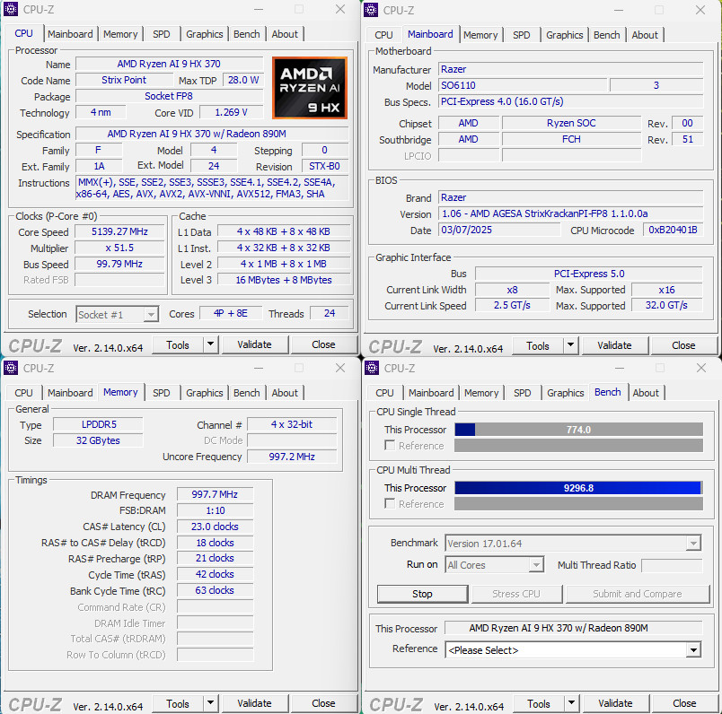Image resolution: width=722 pixels, height=714 pixels.
Task: Open Tools dropdown arrow in Mainboard window
Action: click(x=570, y=345)
